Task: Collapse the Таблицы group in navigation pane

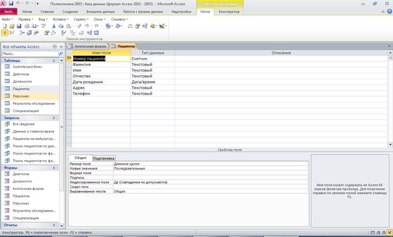Action: click(x=54, y=61)
